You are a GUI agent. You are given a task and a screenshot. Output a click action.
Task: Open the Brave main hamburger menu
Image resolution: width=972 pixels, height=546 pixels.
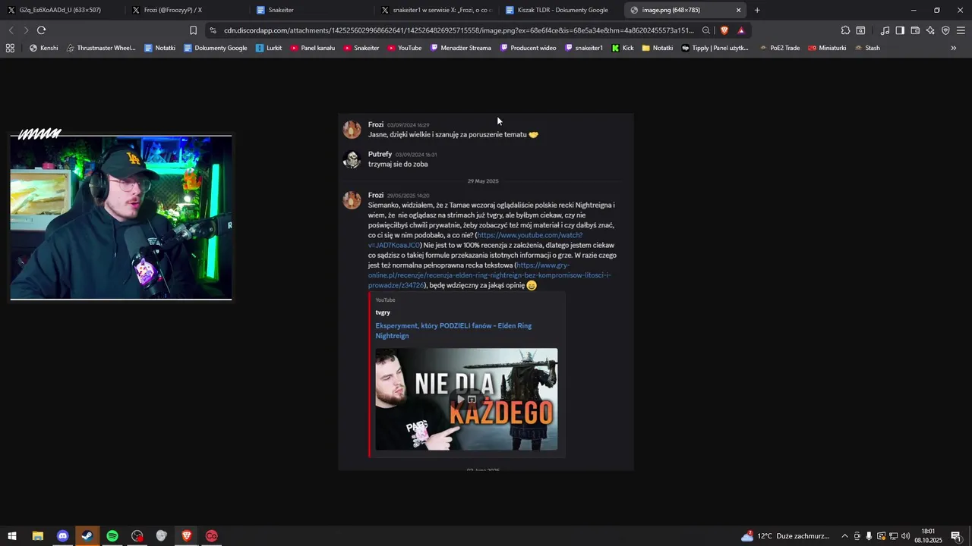(x=961, y=30)
